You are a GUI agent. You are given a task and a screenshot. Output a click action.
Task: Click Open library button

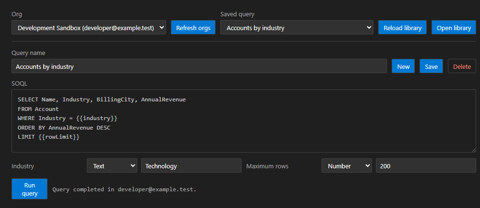click(x=454, y=27)
